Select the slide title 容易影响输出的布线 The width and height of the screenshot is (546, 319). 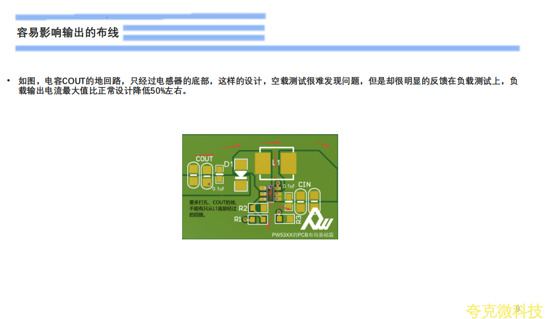[68, 33]
